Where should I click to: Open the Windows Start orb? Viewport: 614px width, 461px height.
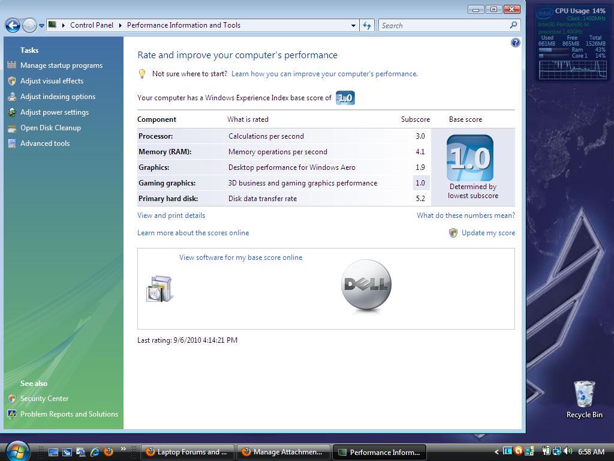[18, 450]
